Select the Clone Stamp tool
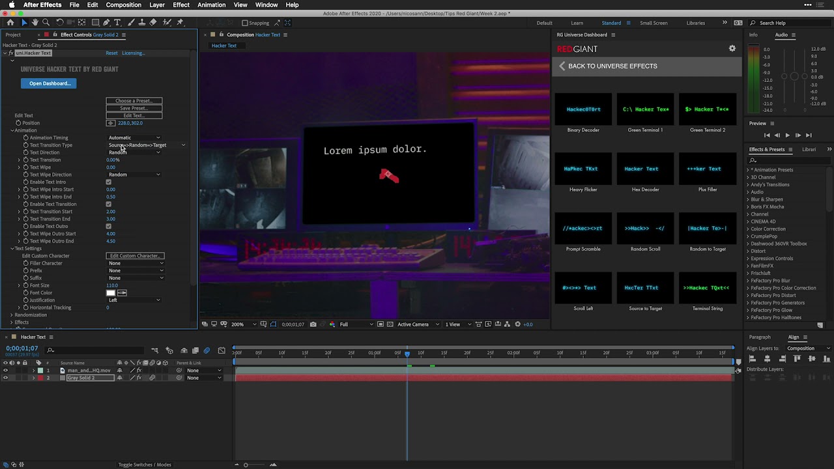This screenshot has width=834, height=469. 141,23
